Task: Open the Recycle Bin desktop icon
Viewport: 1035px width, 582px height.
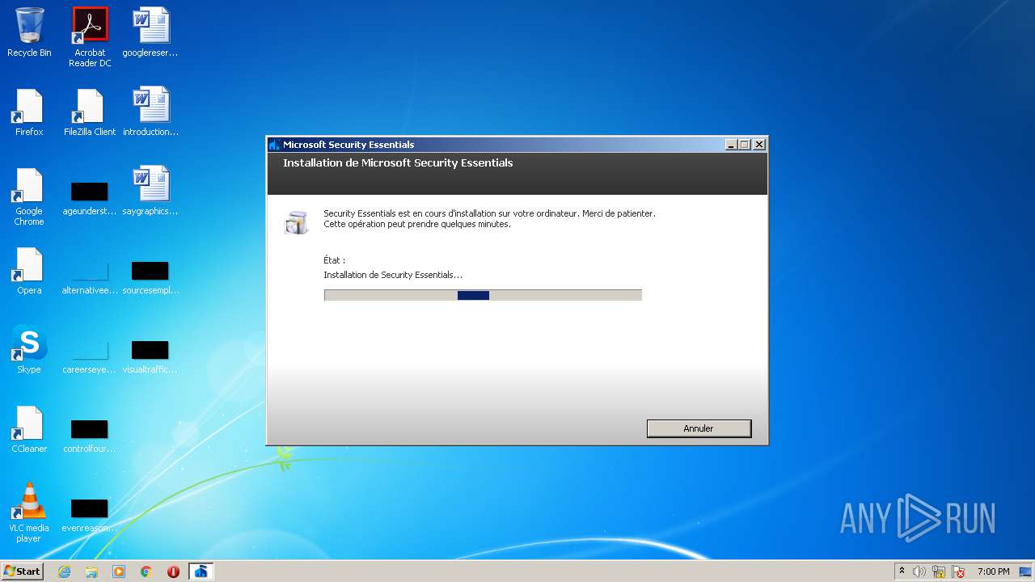Action: (29, 32)
